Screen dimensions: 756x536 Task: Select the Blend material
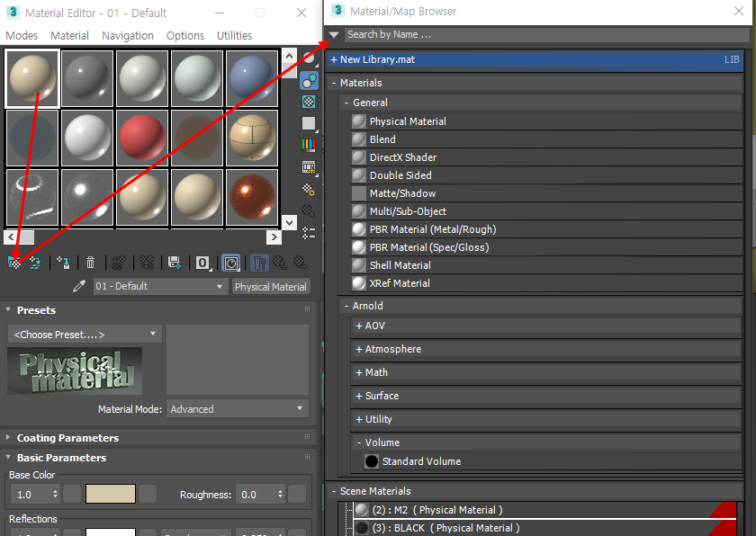546,139
